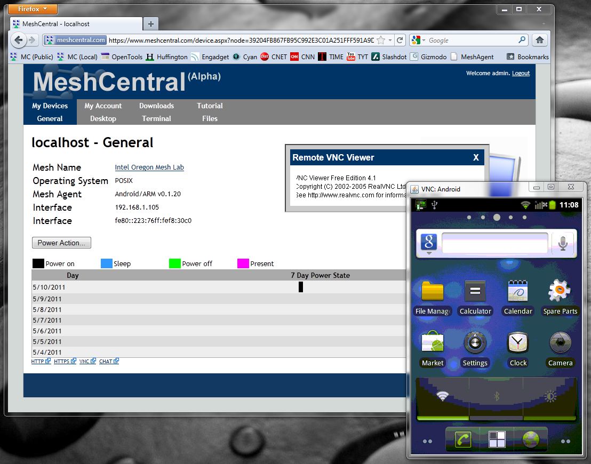Open the HTTP connection link
Viewport: 591px width, 464px height.
[x=41, y=361]
